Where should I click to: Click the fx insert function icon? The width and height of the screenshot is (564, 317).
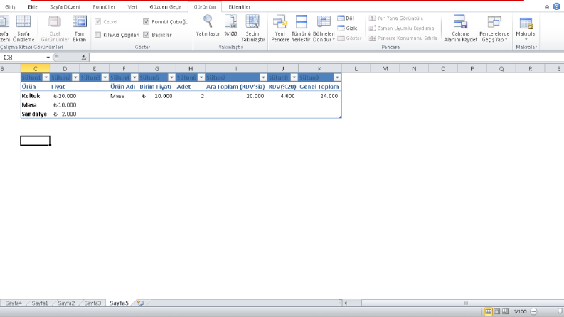[x=84, y=58]
